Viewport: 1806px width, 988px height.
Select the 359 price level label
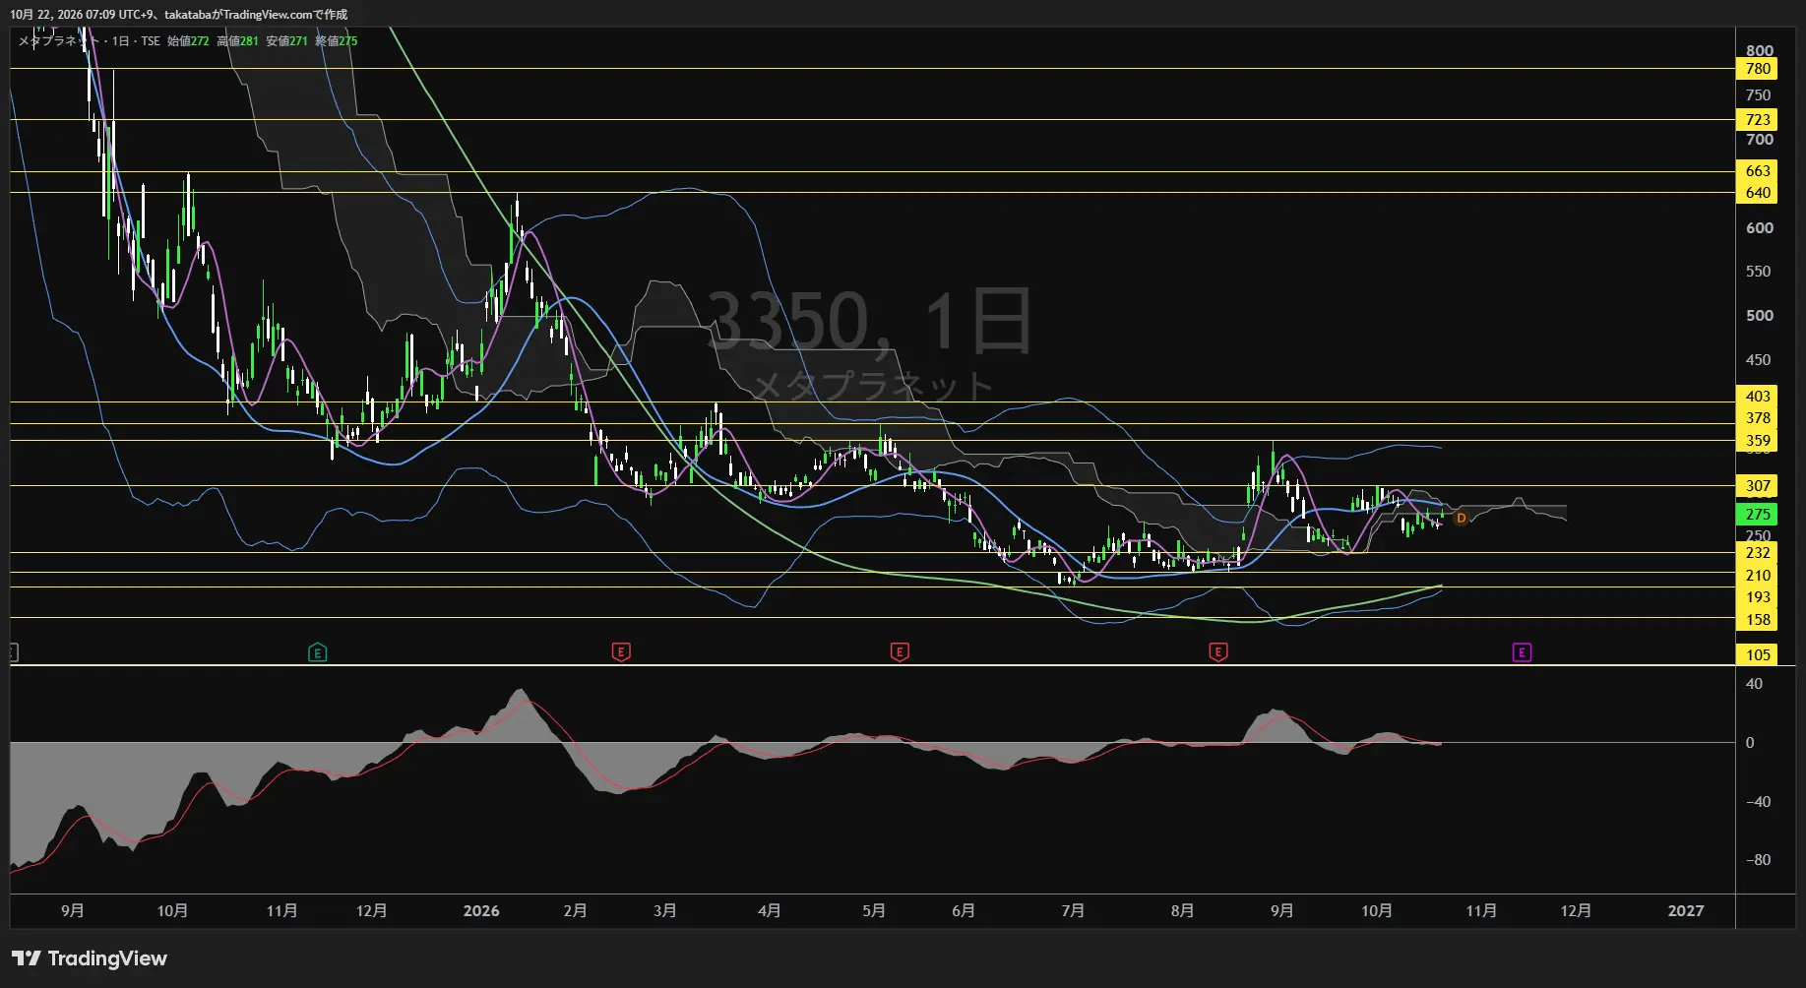coord(1757,441)
